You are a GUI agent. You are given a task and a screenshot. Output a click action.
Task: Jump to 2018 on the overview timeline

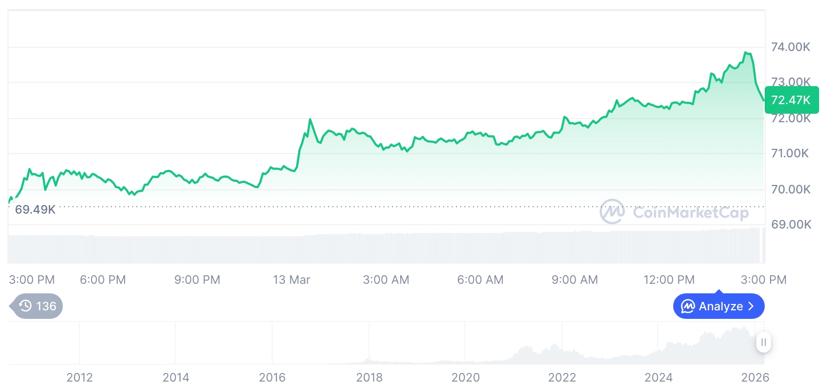(369, 377)
